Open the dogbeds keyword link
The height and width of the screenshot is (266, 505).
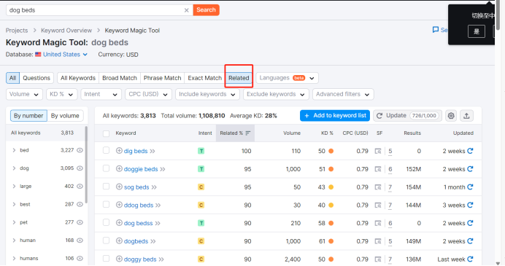[136, 241]
